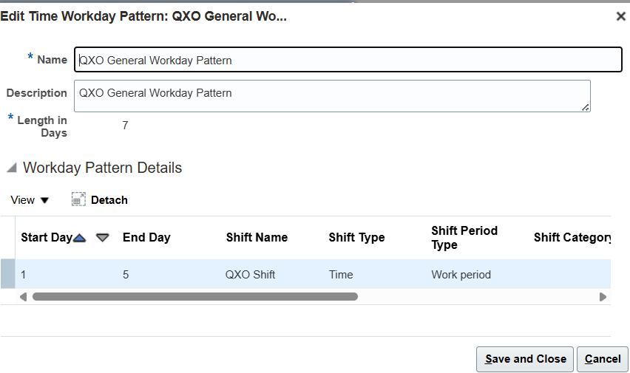The height and width of the screenshot is (373, 630).
Task: Click the Start Day column header text
Action: (x=47, y=237)
